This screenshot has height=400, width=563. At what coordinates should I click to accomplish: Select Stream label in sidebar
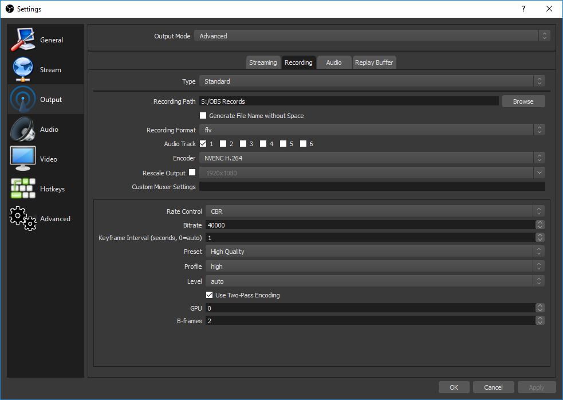pos(50,70)
